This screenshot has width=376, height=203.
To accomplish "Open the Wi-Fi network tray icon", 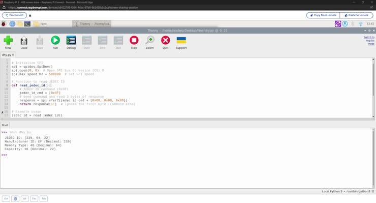I will [360, 24].
